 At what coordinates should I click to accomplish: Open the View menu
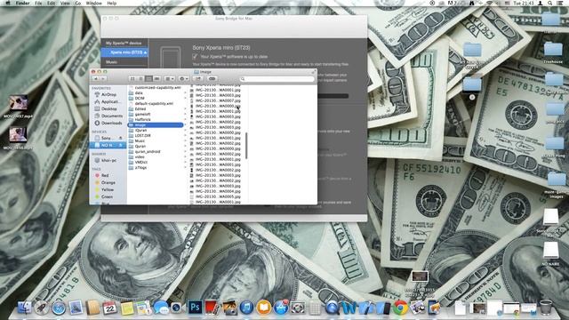(x=65, y=3)
